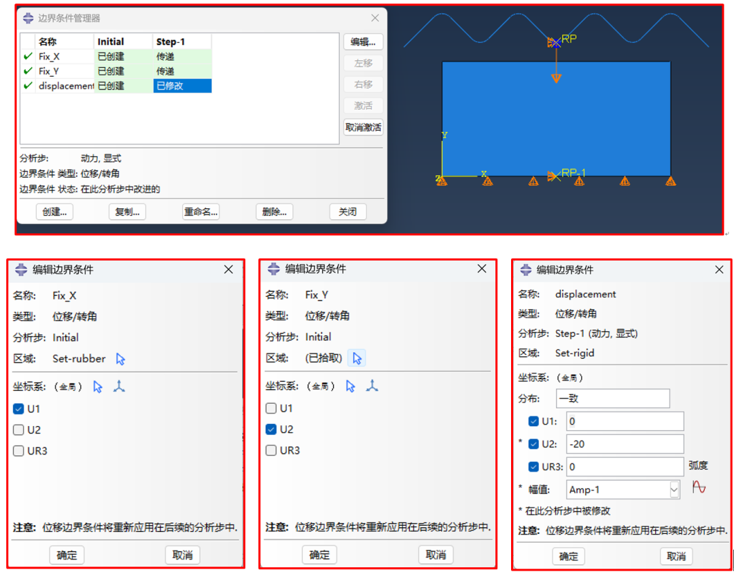
Task: Select the Fix_Y boundary condition row
Action: 58,71
